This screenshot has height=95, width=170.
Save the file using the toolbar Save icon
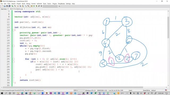(x=7, y=6)
